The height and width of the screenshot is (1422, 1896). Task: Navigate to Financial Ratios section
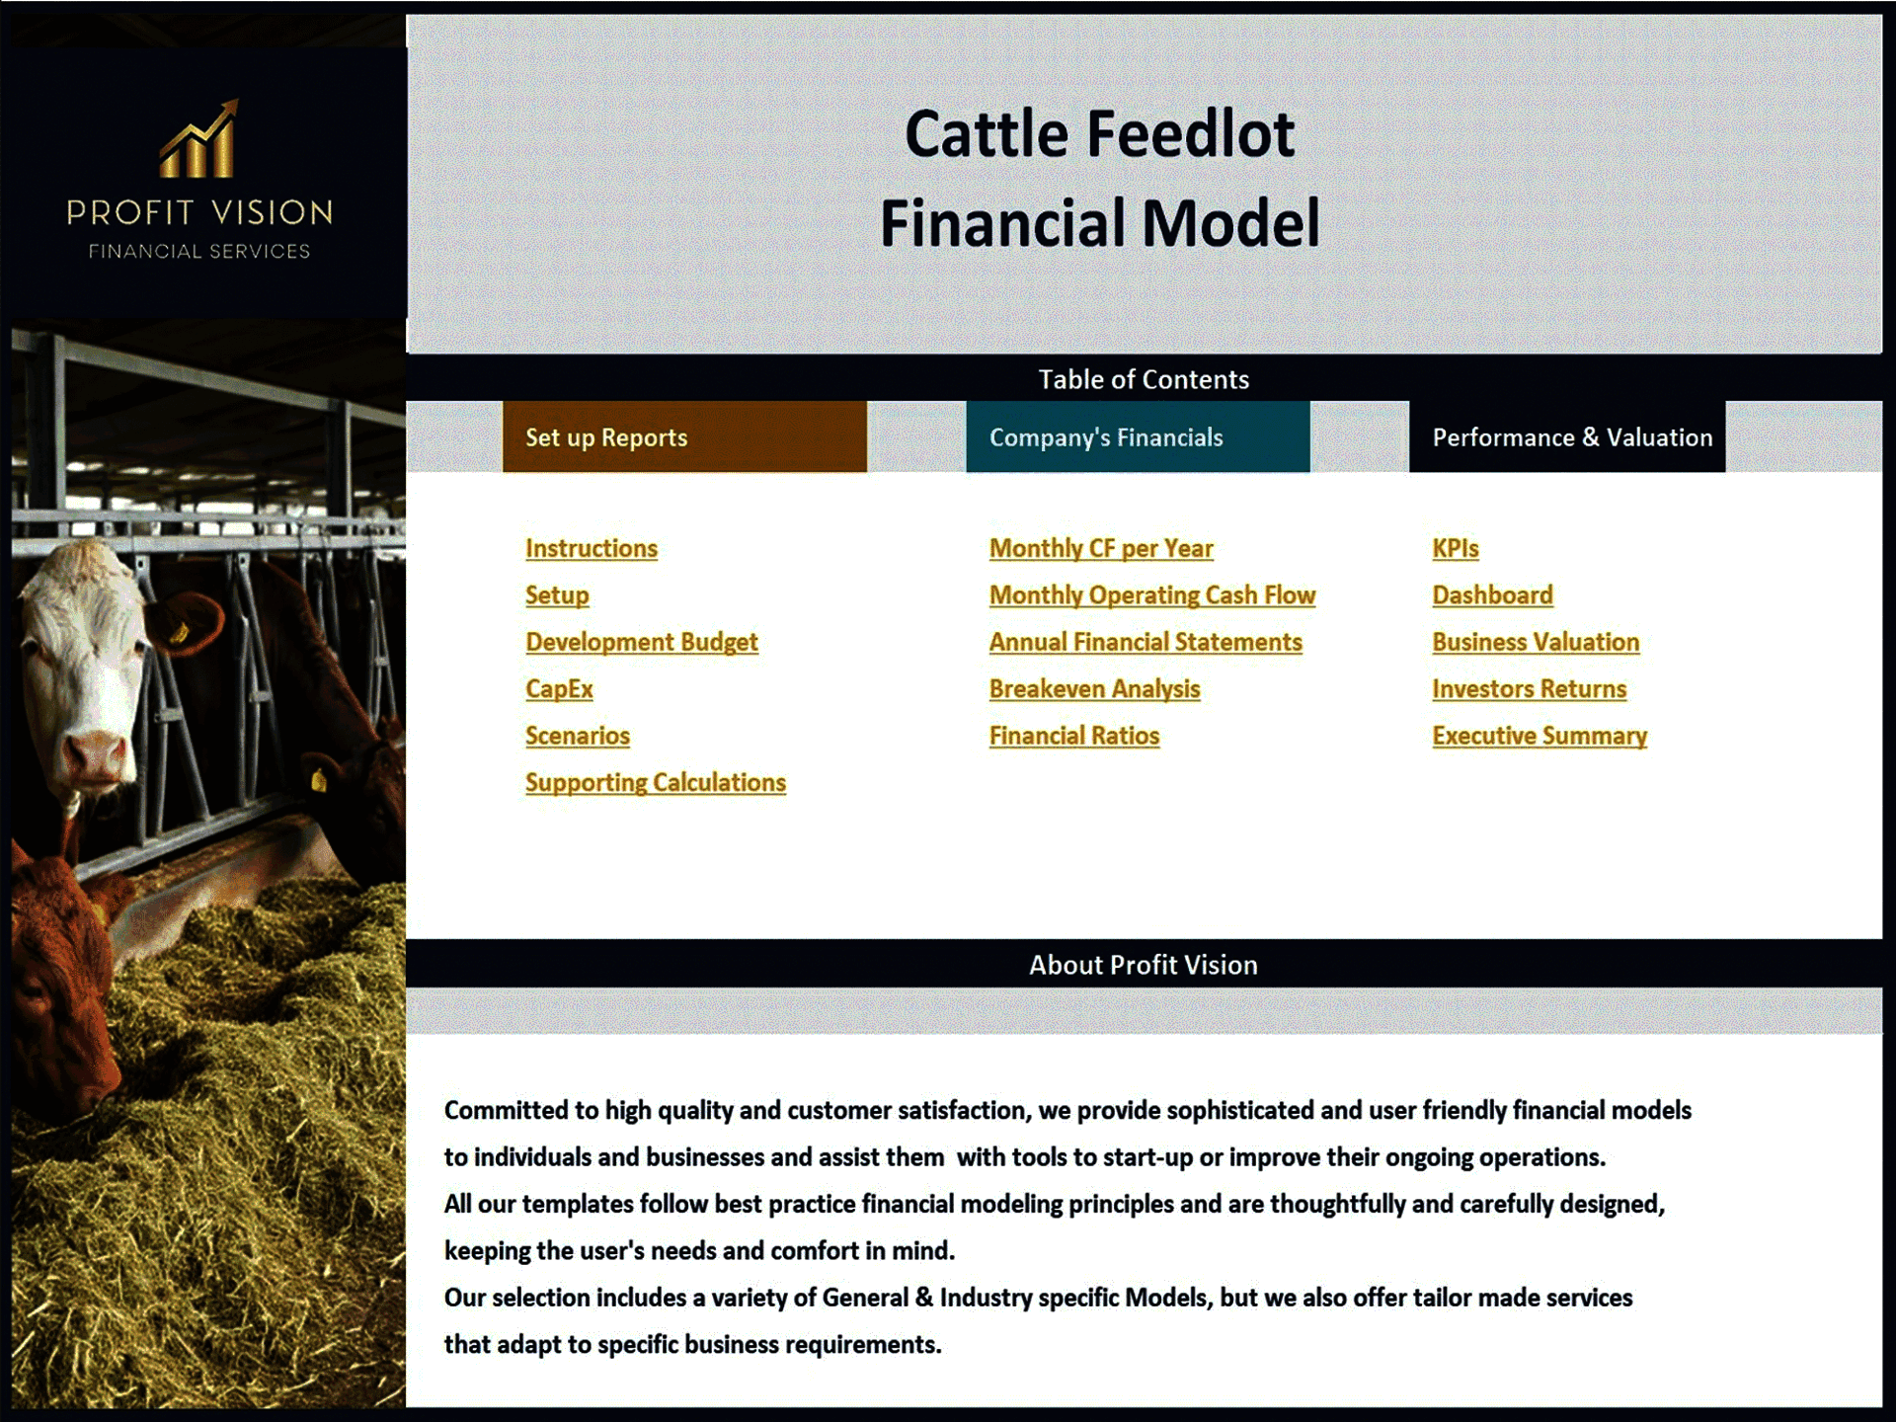click(1073, 737)
